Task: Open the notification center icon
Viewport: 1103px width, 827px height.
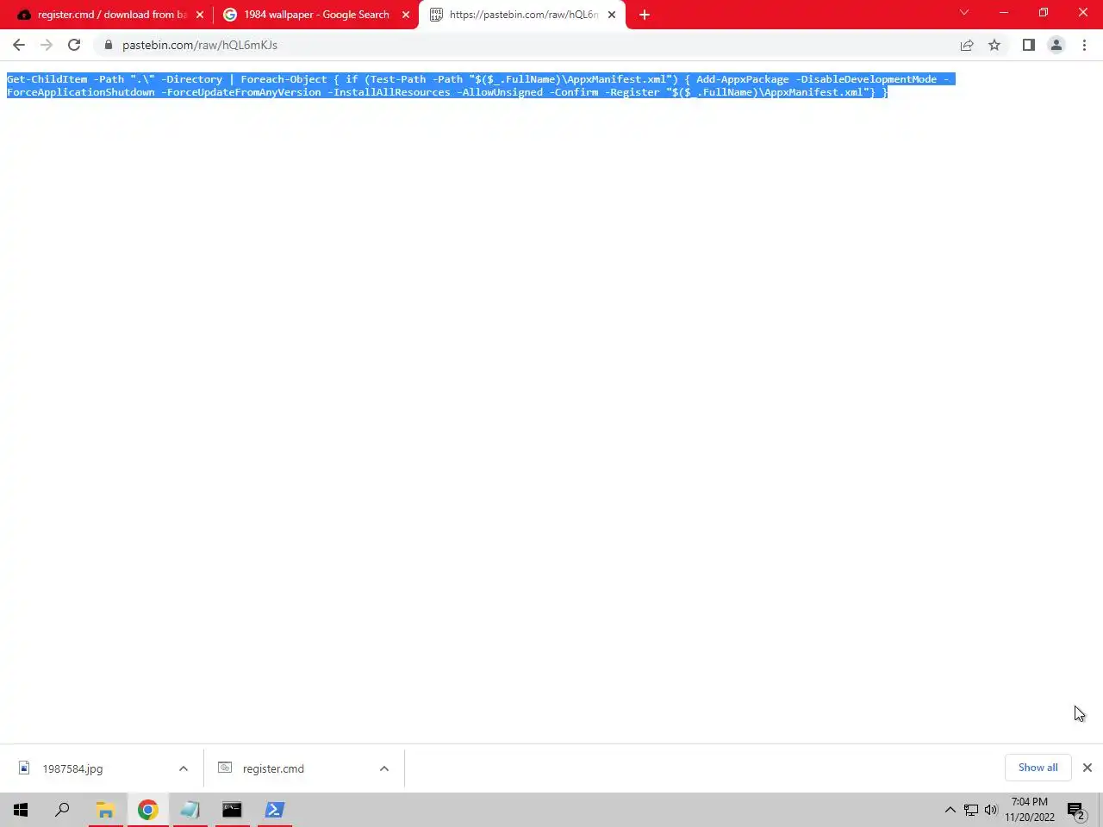Action: pyautogui.click(x=1076, y=810)
